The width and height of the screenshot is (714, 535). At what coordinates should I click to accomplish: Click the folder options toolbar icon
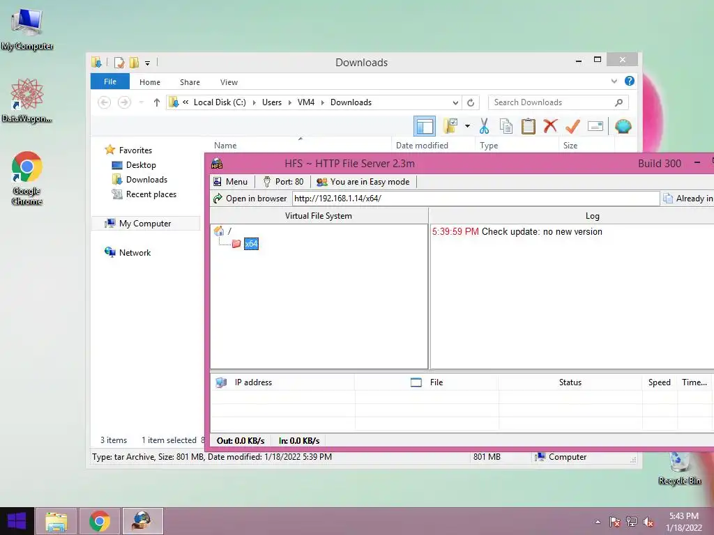(450, 126)
